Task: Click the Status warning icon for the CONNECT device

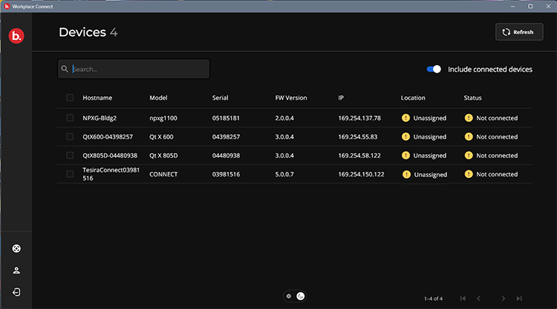Action: pyautogui.click(x=469, y=174)
